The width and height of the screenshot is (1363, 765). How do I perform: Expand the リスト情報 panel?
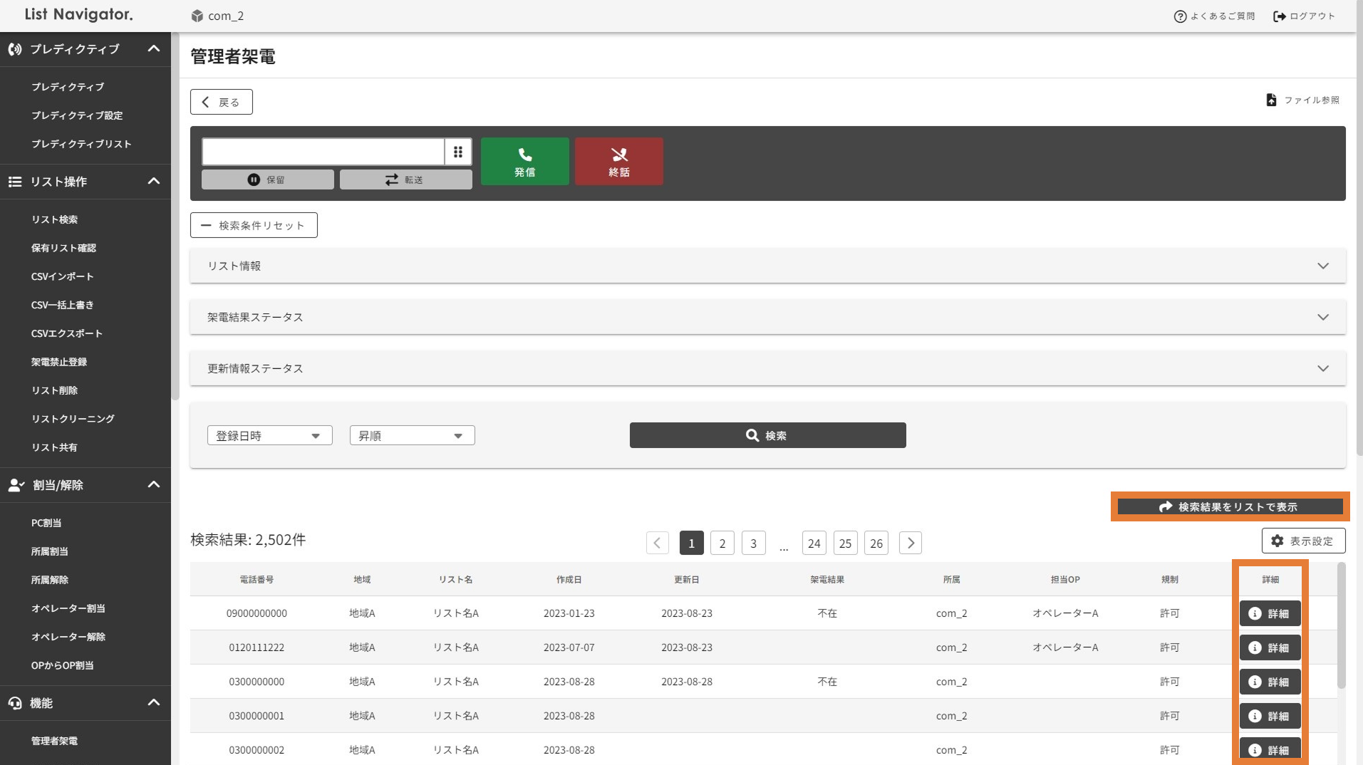click(767, 266)
